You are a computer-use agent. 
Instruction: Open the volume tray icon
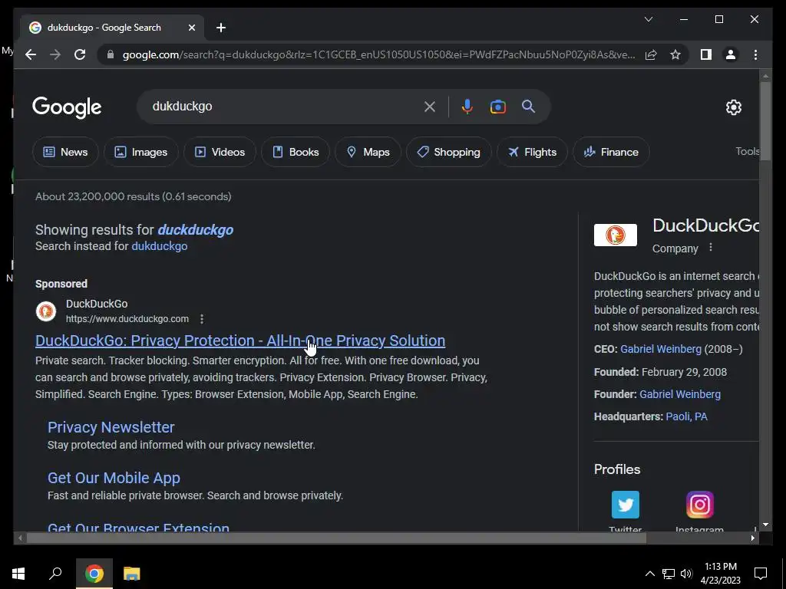[686, 574]
